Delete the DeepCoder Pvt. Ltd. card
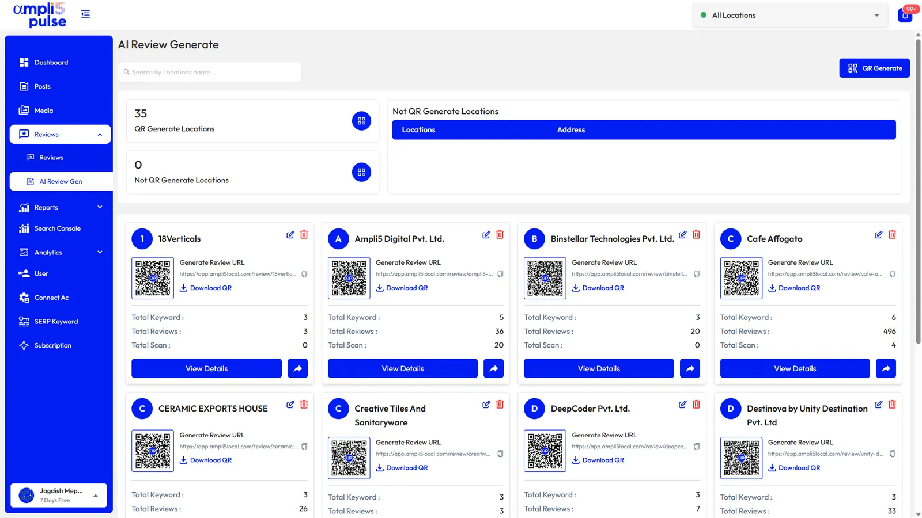 point(696,405)
